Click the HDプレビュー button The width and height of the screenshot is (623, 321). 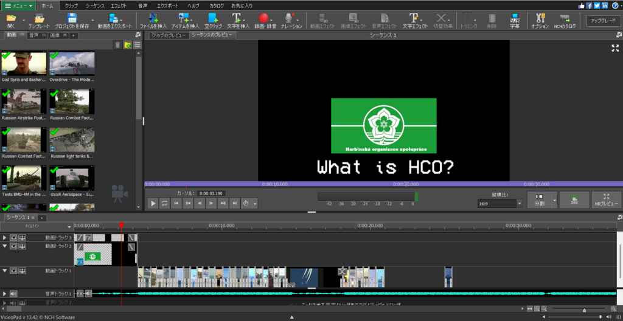(605, 200)
